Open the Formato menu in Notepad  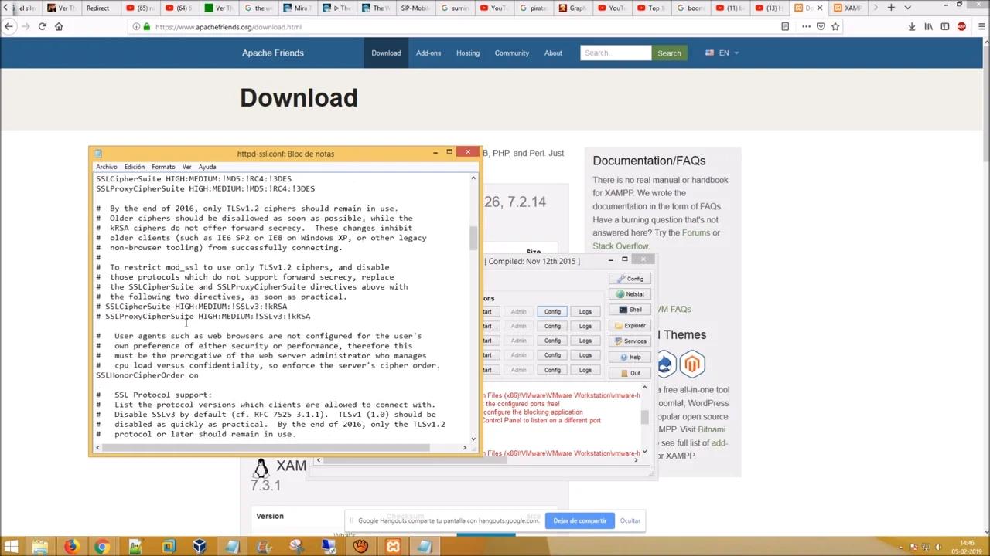click(162, 167)
